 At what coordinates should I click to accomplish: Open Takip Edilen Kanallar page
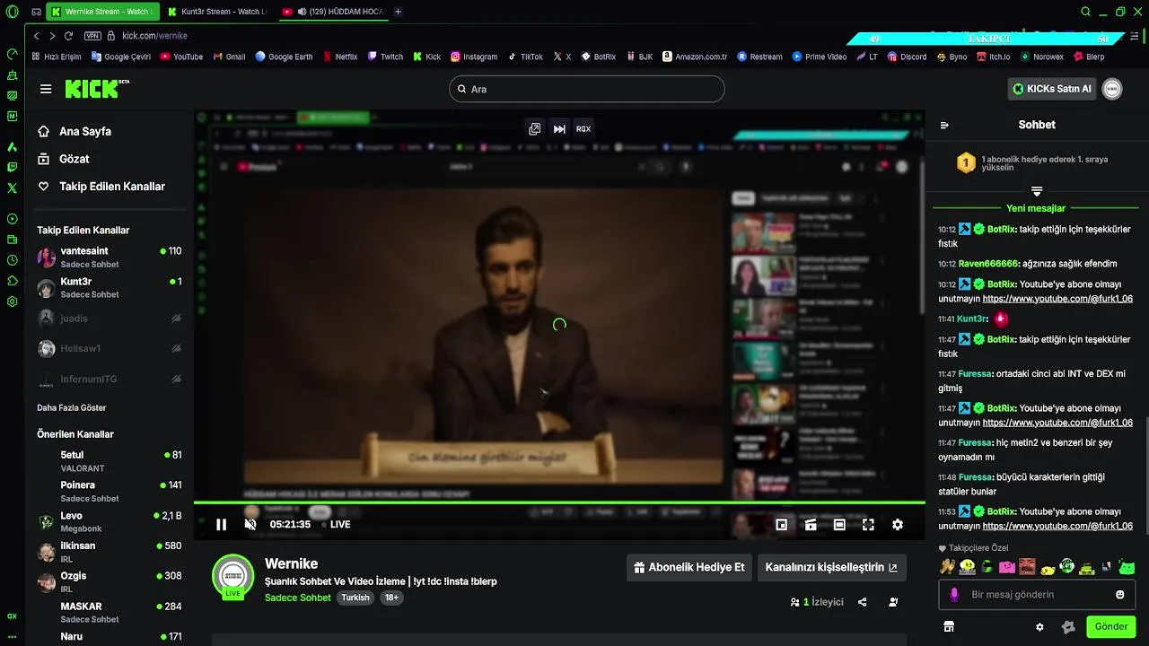[x=101, y=187]
